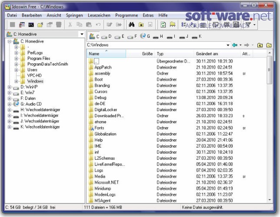The height and width of the screenshot is (217, 280).
Task: Expand the D: WinXP drive node
Action: click(x=10, y=87)
